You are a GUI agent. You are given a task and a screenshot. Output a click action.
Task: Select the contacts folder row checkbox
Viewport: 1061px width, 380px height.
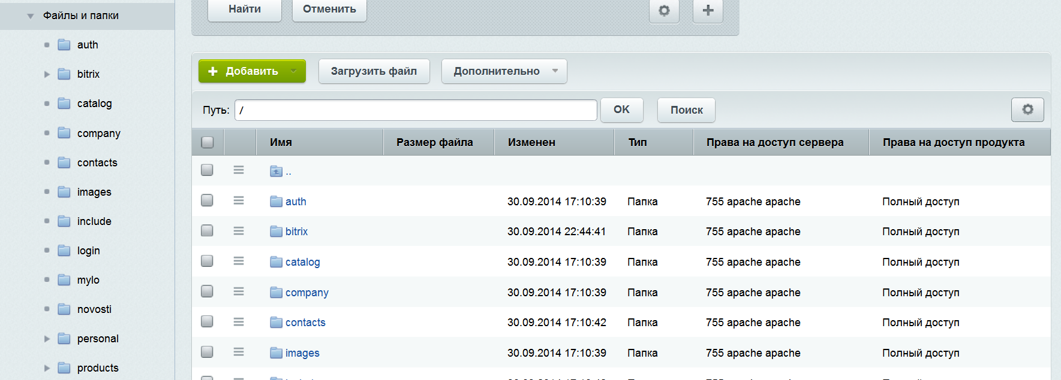[x=208, y=322]
